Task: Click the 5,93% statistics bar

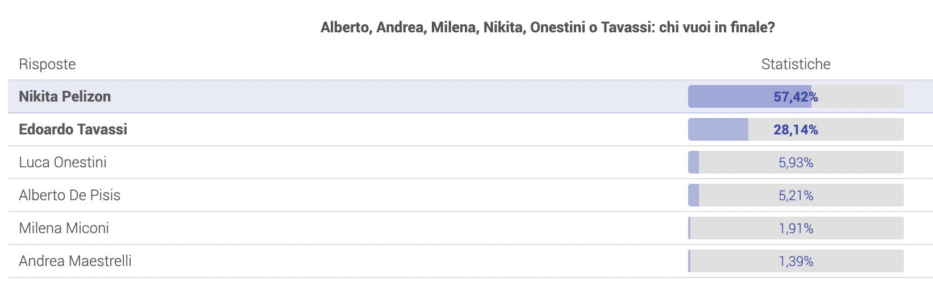Action: pyautogui.click(x=795, y=162)
